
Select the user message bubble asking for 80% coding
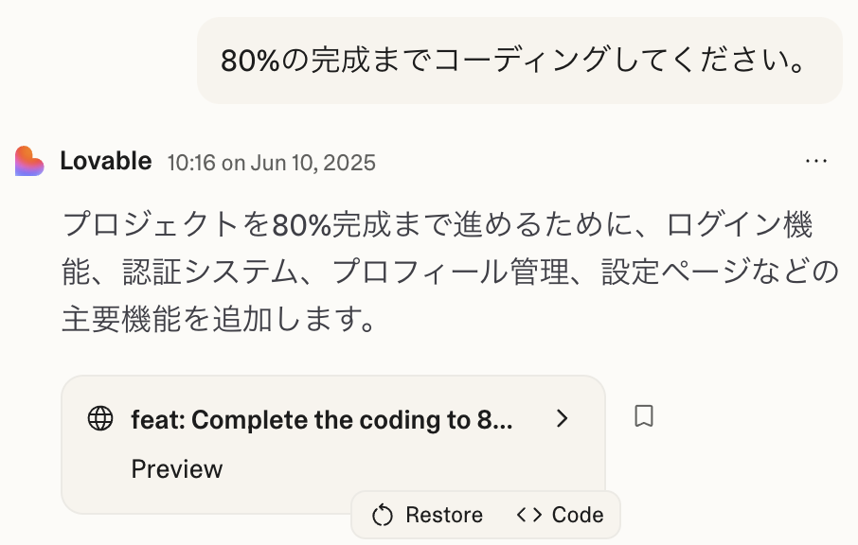pyautogui.click(x=519, y=61)
